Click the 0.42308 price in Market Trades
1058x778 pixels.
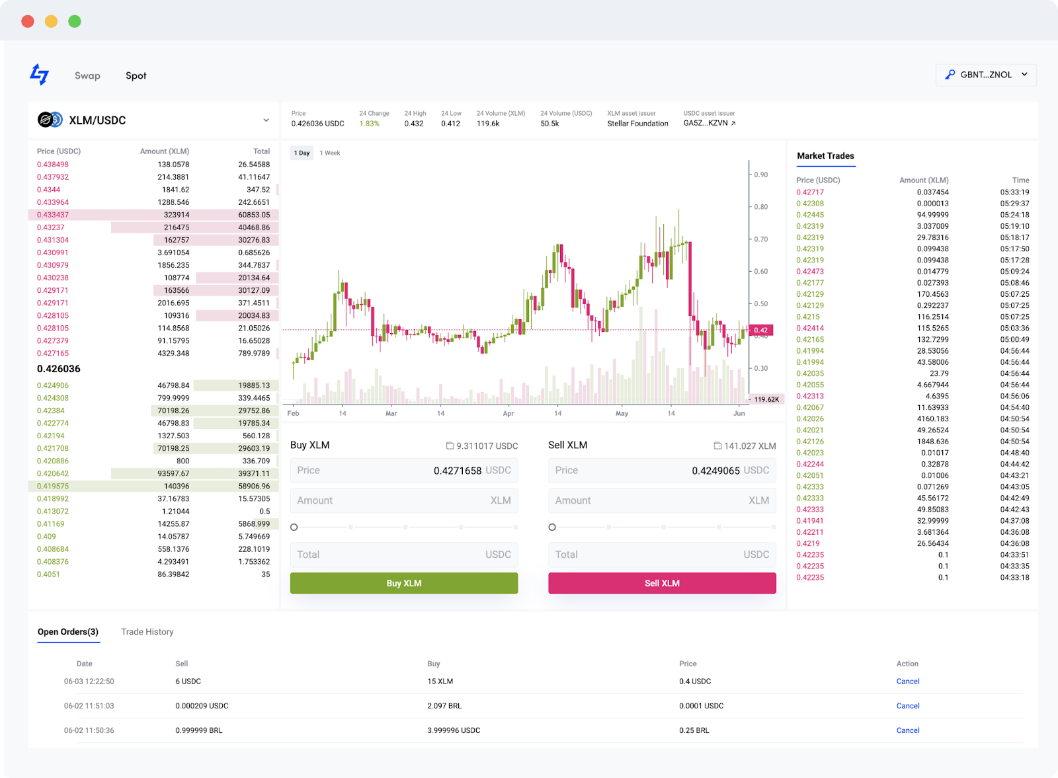point(810,204)
